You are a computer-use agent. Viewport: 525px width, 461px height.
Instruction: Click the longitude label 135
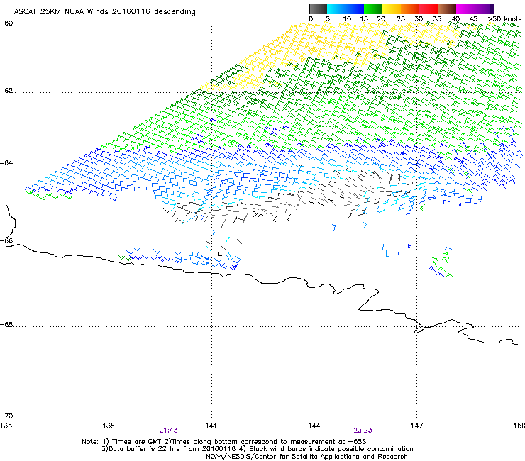click(x=6, y=426)
